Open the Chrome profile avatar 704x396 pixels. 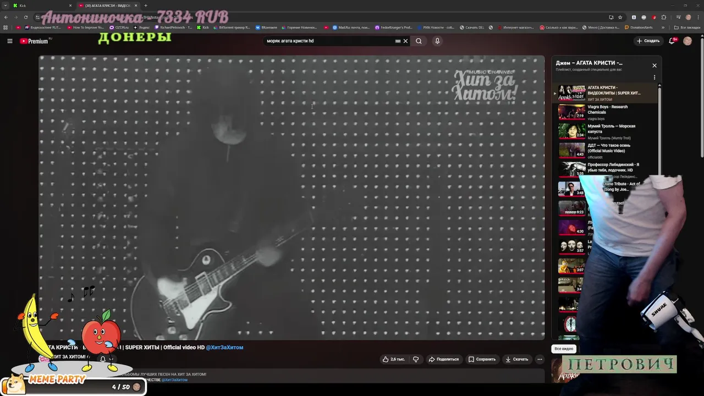click(x=688, y=17)
